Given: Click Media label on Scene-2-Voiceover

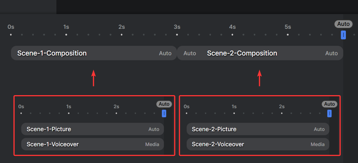Looking at the screenshot, I should [318, 144].
